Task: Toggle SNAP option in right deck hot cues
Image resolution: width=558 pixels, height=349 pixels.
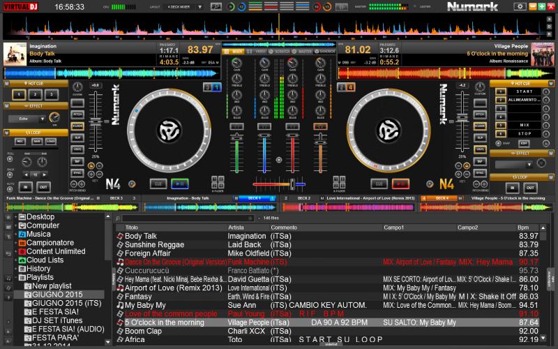Action: tap(499, 144)
